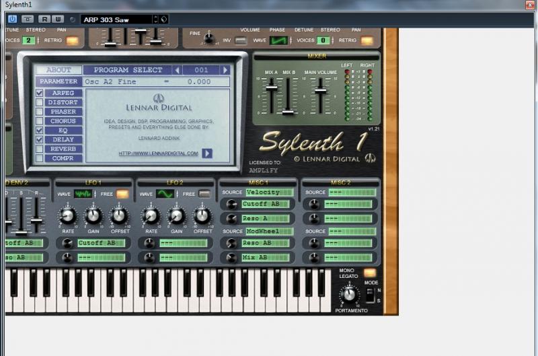
Task: Switch to the REVERB tab
Action: tap(63, 149)
